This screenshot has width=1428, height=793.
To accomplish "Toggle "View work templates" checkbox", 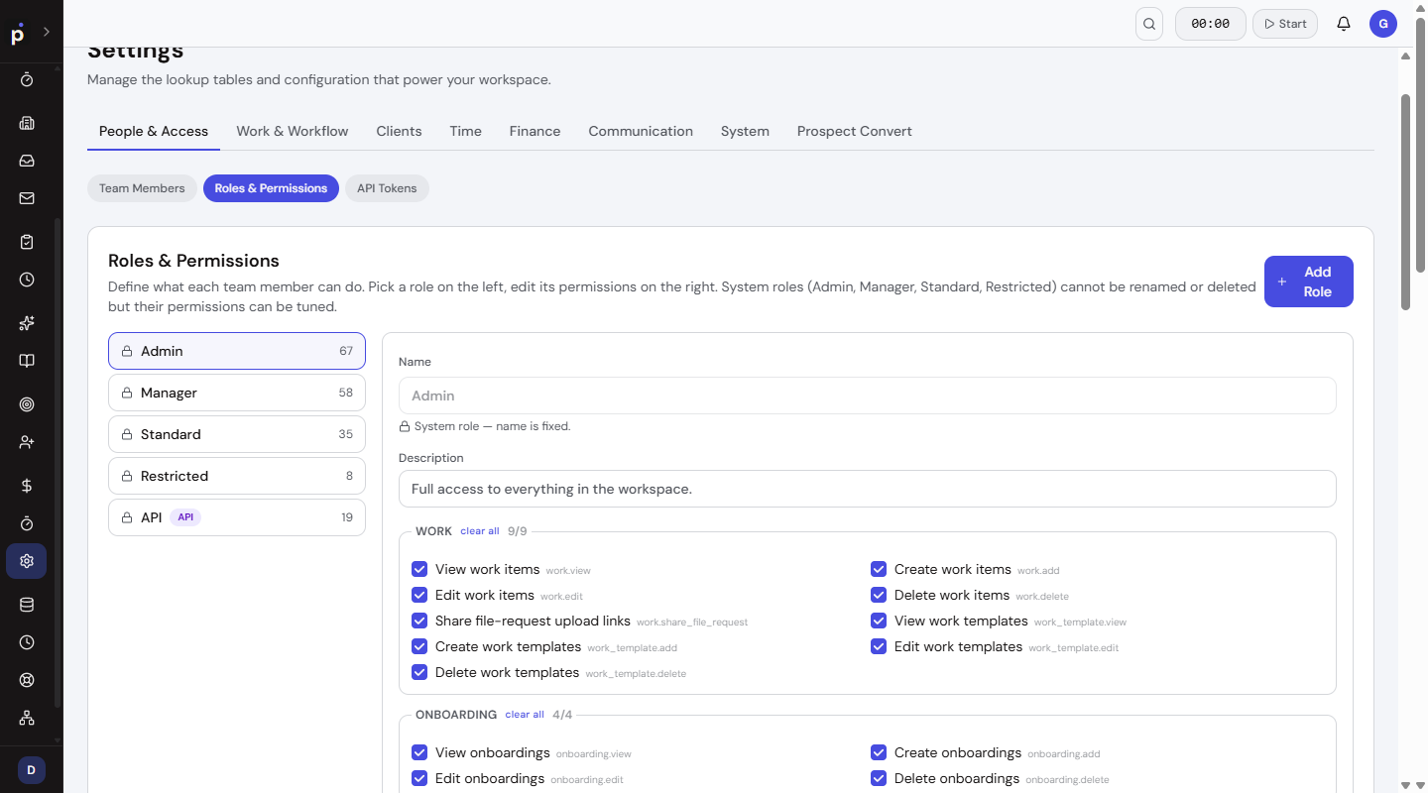I will coord(879,621).
